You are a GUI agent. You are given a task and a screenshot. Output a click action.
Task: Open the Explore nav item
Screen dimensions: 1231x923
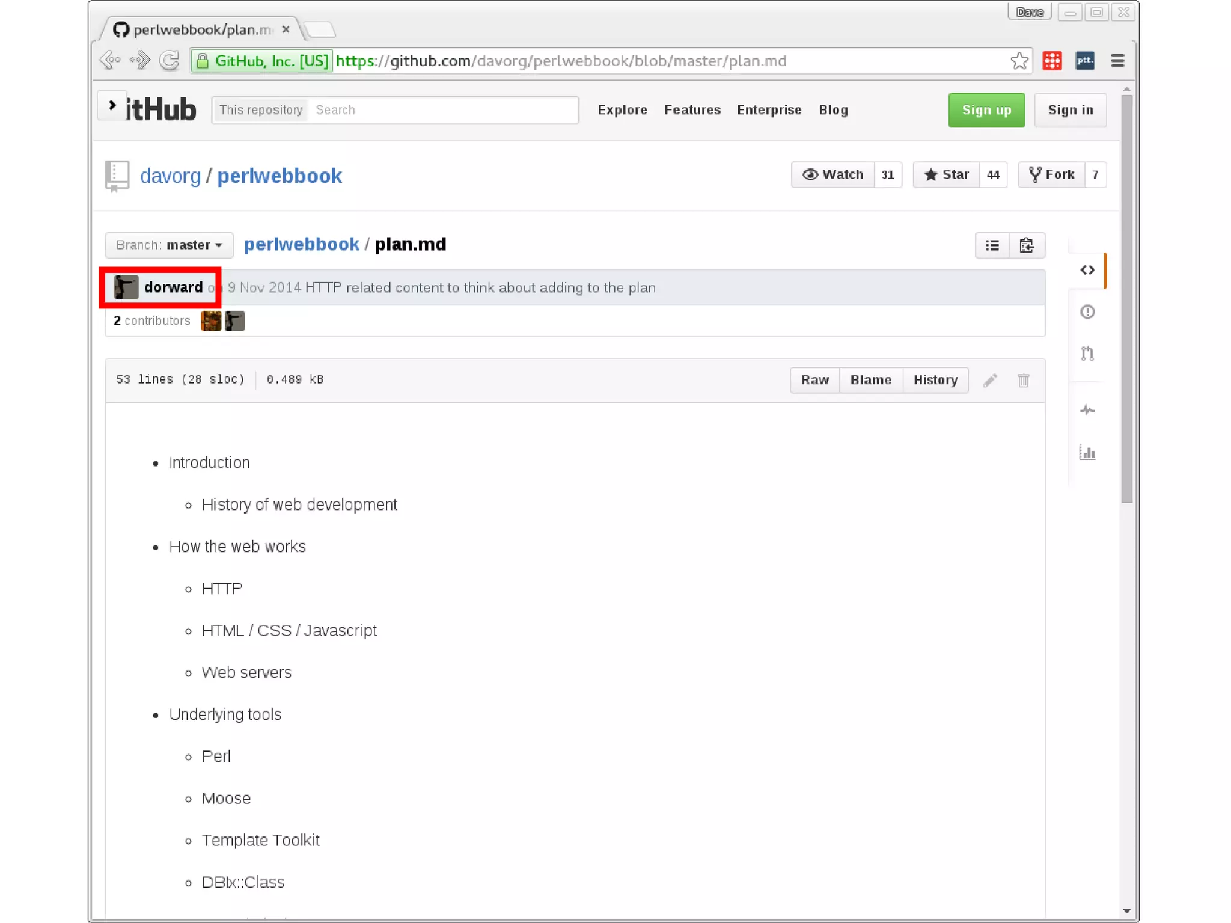coord(622,110)
